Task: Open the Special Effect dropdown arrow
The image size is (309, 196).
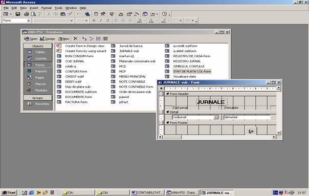Action: (x=192, y=20)
